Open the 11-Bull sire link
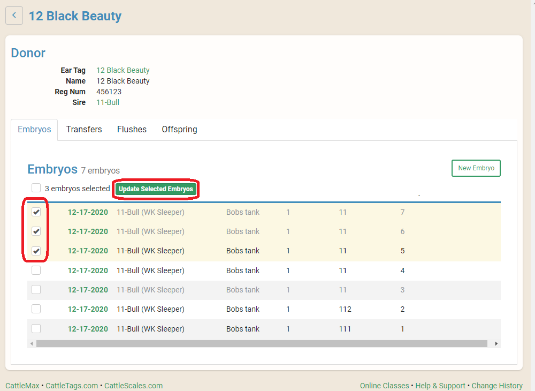Screen dimensions: 535x391 (108, 102)
